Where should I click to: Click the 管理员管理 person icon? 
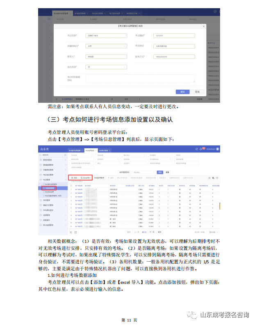[x=41, y=160]
